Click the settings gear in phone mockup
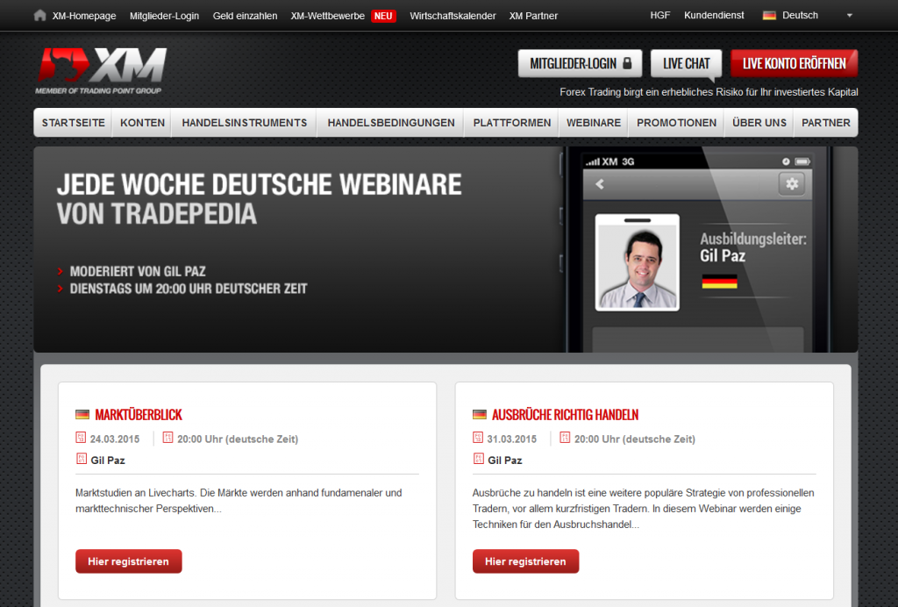 click(792, 184)
